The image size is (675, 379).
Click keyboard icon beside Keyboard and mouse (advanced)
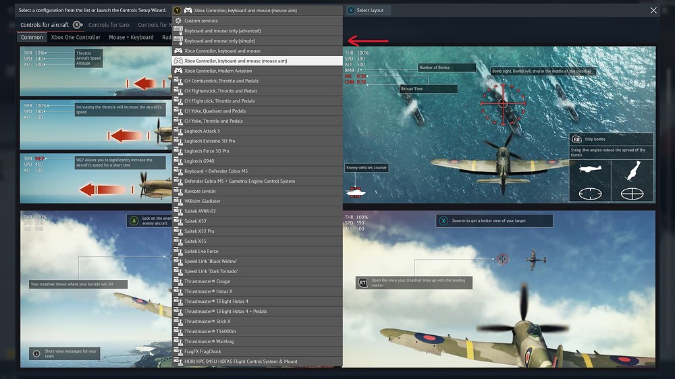[x=178, y=30]
